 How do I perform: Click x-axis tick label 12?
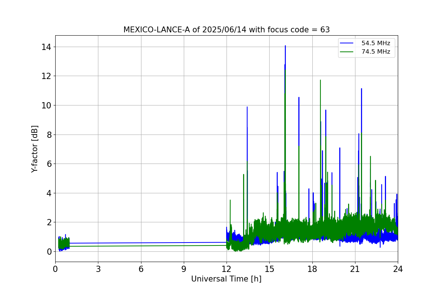pyautogui.click(x=227, y=269)
